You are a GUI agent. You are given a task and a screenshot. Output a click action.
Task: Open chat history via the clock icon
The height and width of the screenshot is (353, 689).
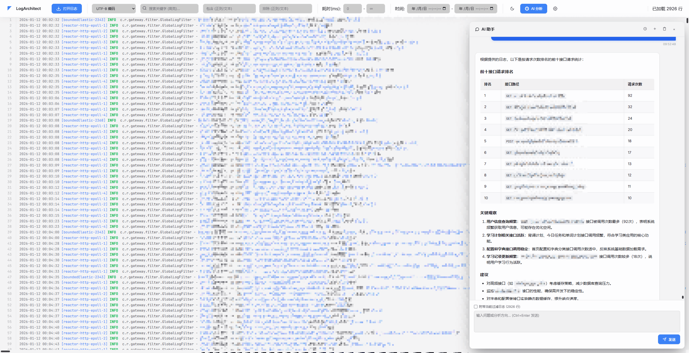click(x=645, y=29)
